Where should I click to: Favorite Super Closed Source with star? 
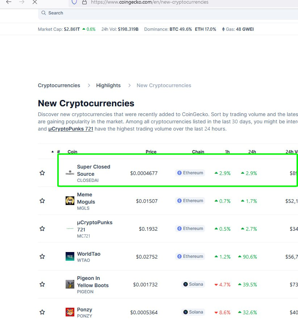(42, 173)
